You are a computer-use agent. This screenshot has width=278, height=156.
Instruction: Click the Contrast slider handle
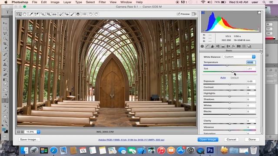pos(230,90)
